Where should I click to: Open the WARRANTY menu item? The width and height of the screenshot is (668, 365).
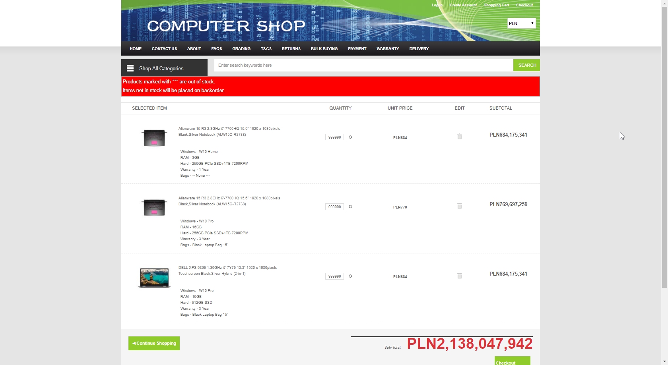(387, 49)
